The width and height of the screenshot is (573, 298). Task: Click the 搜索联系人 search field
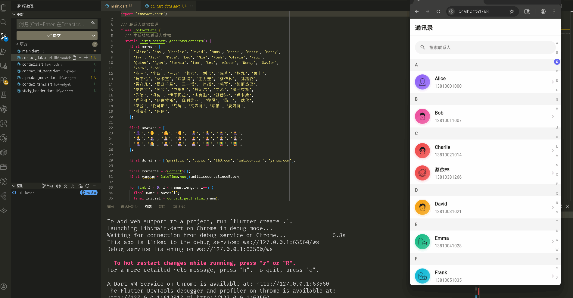[485, 47]
